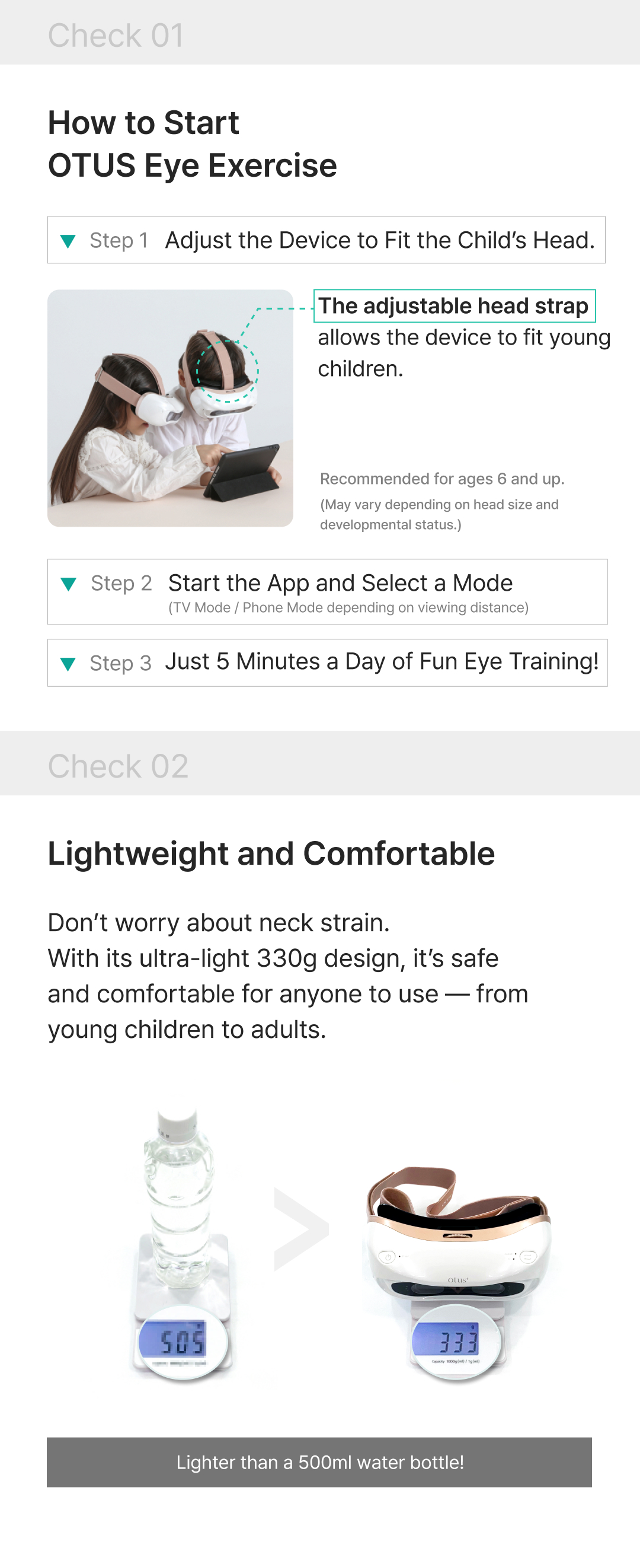The image size is (640, 1545).
Task: Click the Lighter than a 500ml banner
Action: 319,1462
